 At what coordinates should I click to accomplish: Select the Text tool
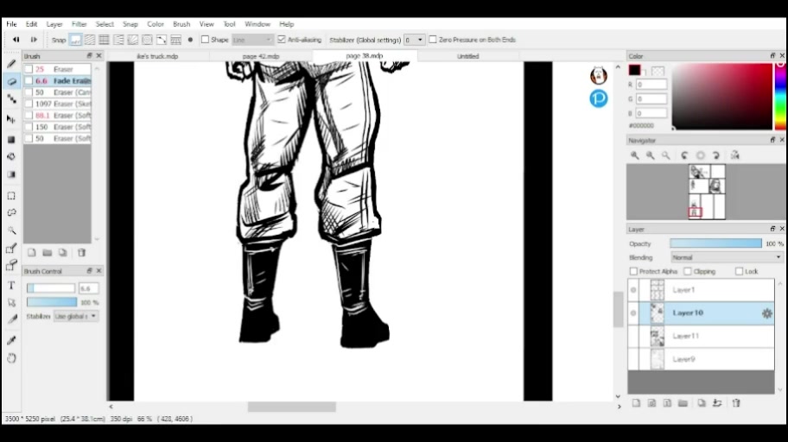point(11,285)
